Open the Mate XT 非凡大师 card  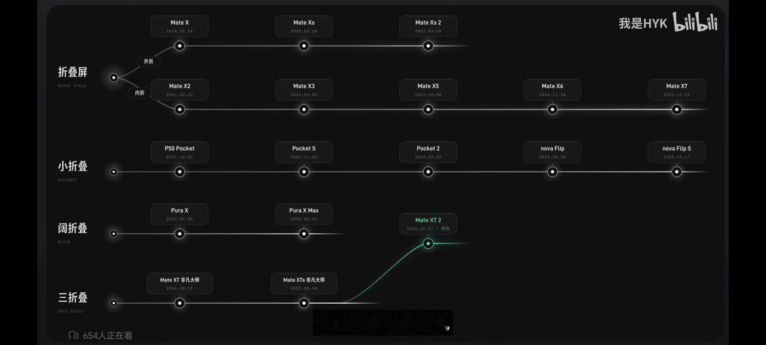(x=180, y=283)
